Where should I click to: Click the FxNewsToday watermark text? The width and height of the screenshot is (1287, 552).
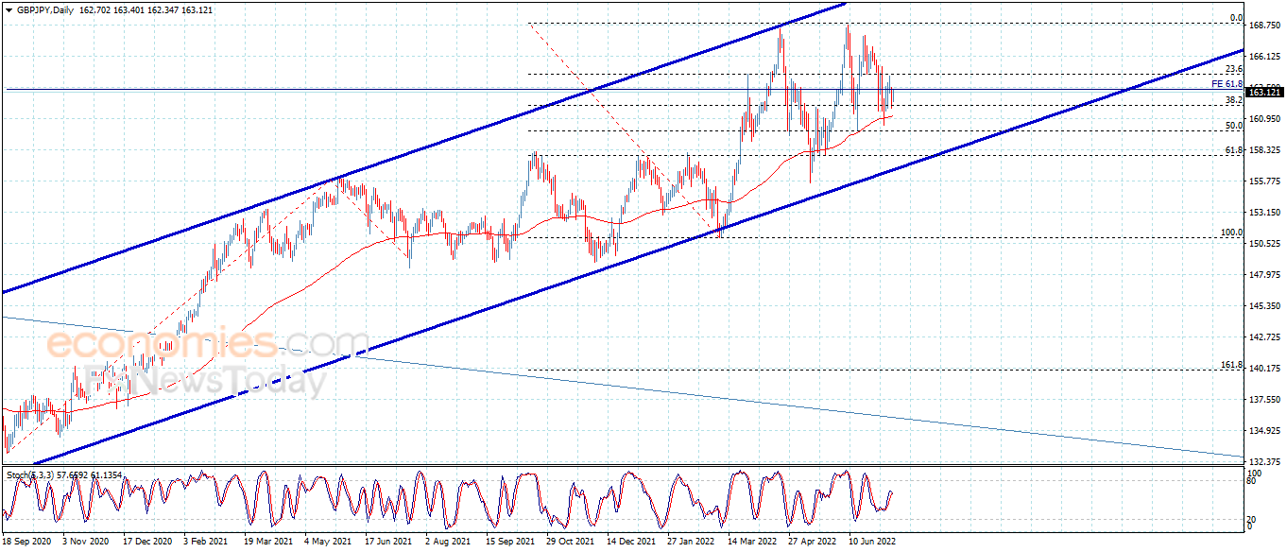pos(204,382)
